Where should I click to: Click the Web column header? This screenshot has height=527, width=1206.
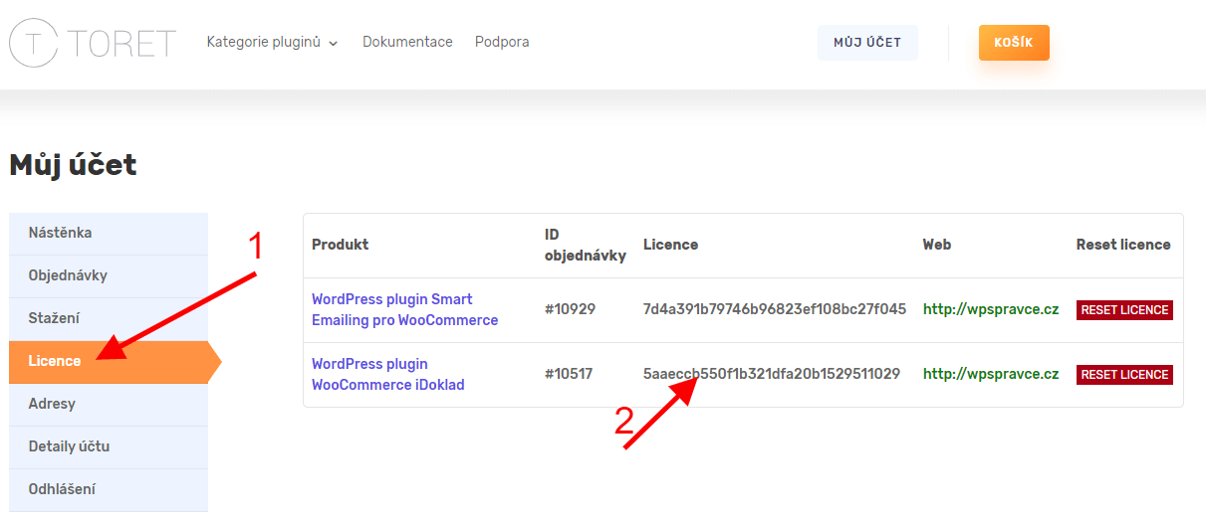937,245
